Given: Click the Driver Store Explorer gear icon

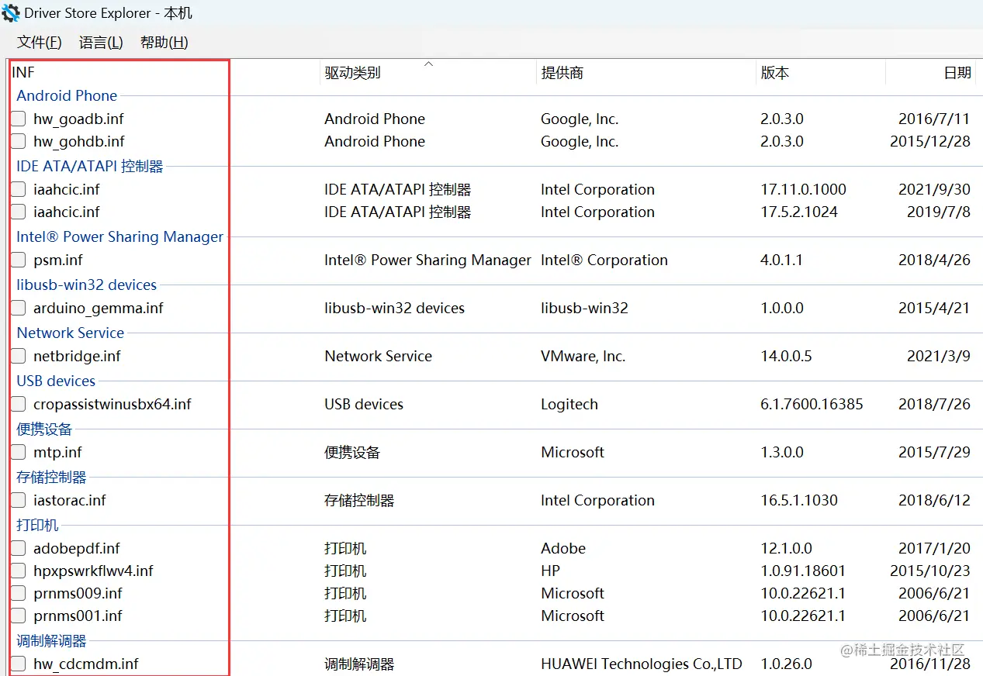Looking at the screenshot, I should coord(11,13).
